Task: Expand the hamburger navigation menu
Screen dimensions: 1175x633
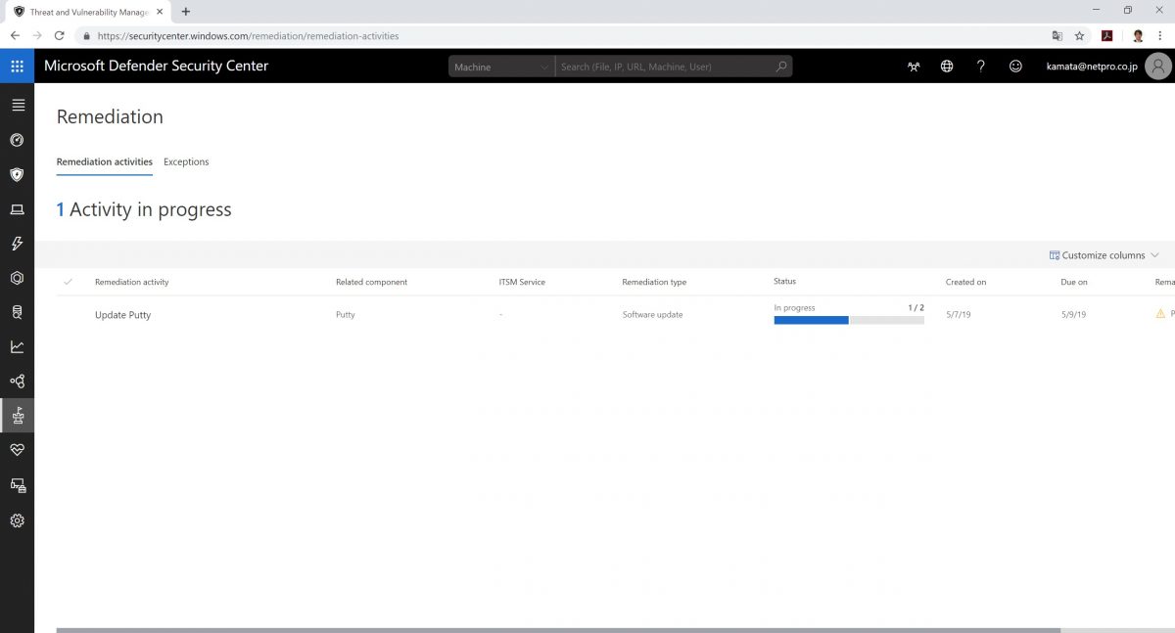Action: point(18,105)
